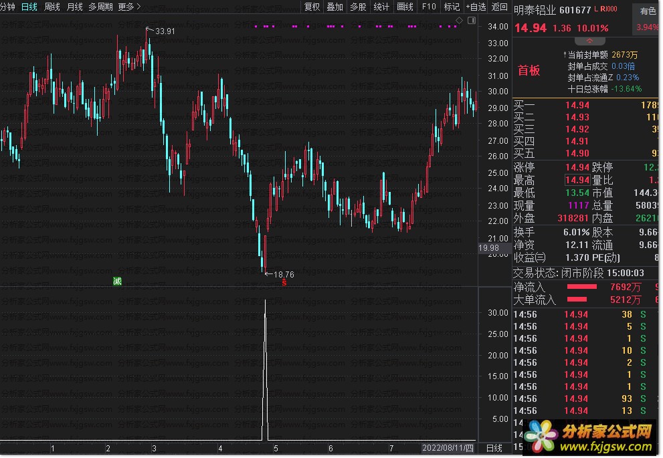Click the diamond marker icon above chart
This screenshot has width=663, height=458.
459,20
